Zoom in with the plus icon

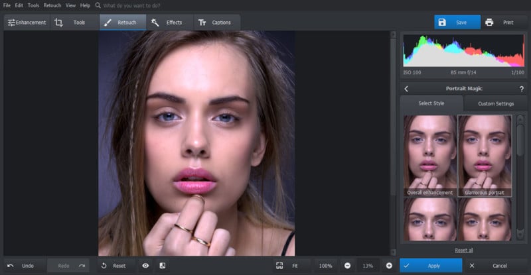point(389,266)
